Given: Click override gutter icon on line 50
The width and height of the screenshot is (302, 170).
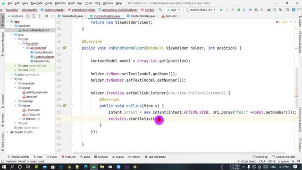Looking at the screenshot, I should click(x=65, y=106).
